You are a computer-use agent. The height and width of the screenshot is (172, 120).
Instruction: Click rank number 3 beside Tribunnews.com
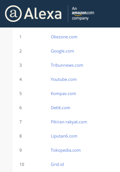[20, 65]
